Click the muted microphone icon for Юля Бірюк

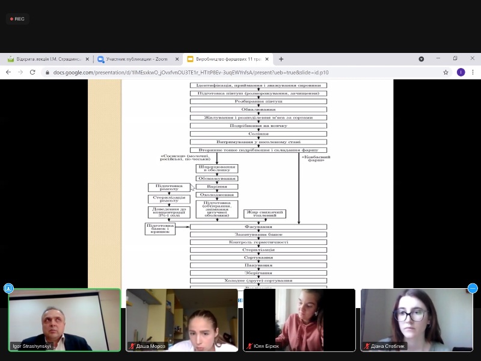(250, 347)
